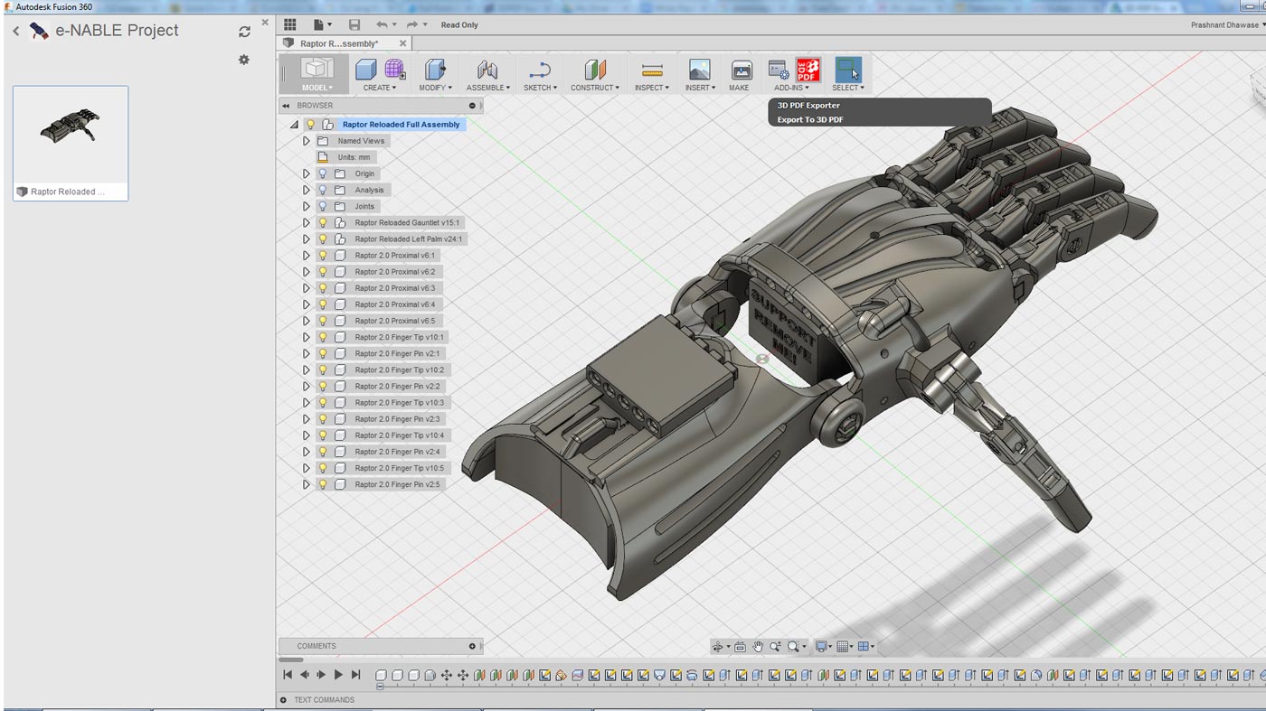The height and width of the screenshot is (711, 1266).
Task: Click the Create box tool icon
Action: (x=365, y=70)
